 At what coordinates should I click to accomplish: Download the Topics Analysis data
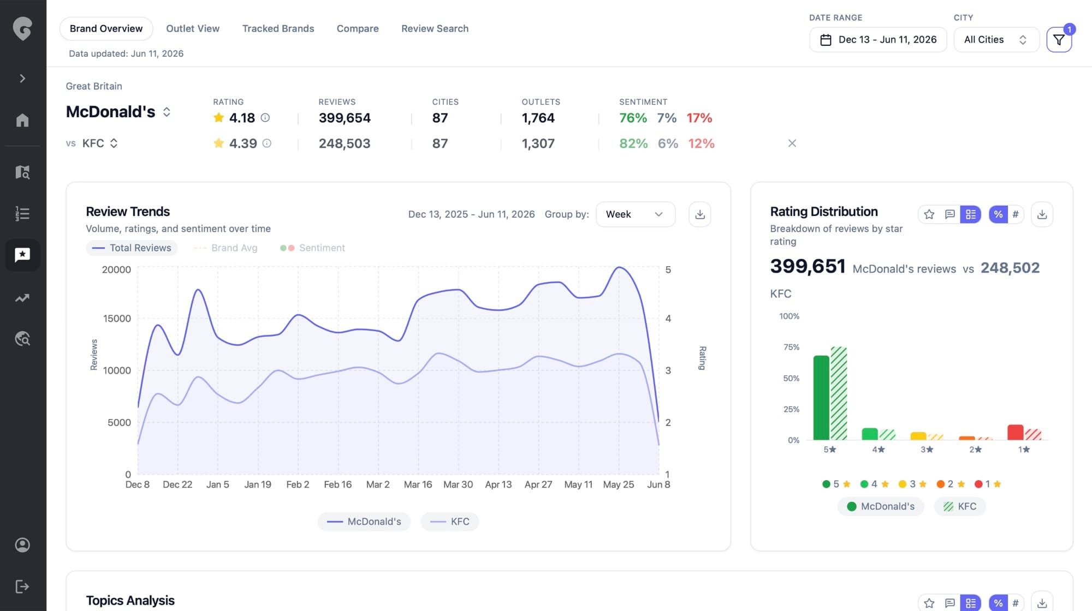pyautogui.click(x=1042, y=603)
